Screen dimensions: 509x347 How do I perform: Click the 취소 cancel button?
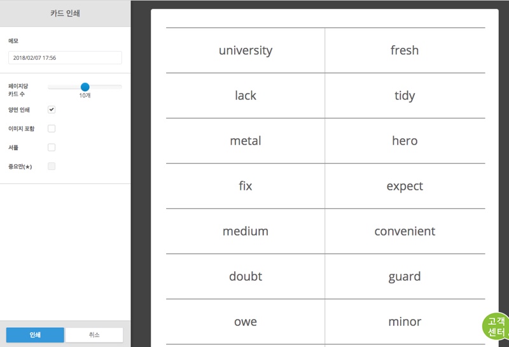94,335
